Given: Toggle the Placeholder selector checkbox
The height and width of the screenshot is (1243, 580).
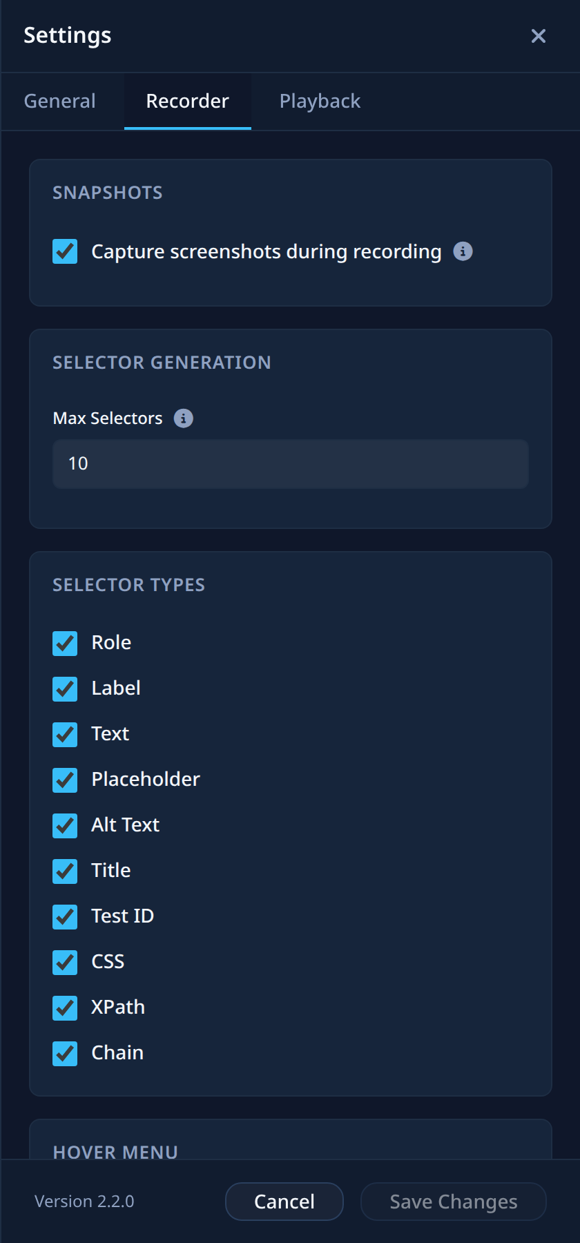Looking at the screenshot, I should [65, 780].
